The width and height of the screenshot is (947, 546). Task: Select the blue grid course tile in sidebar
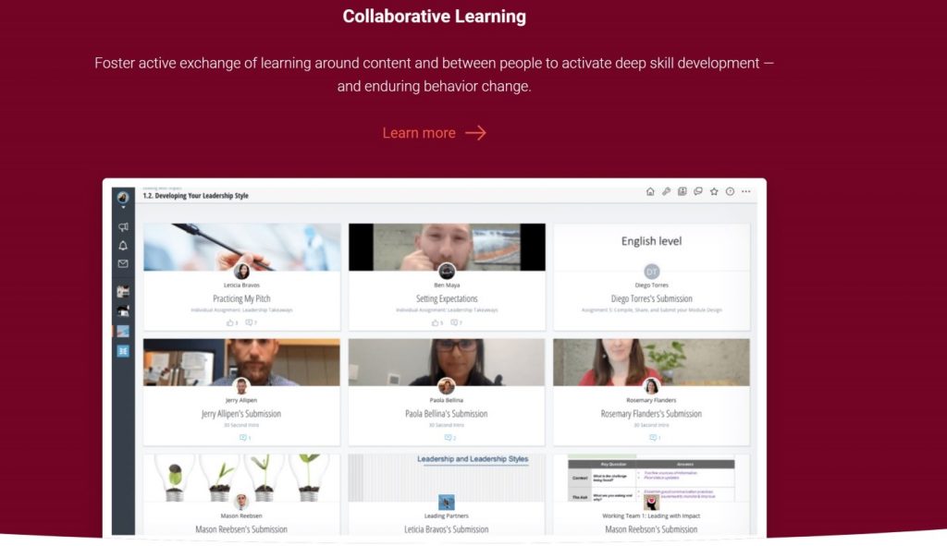123,351
